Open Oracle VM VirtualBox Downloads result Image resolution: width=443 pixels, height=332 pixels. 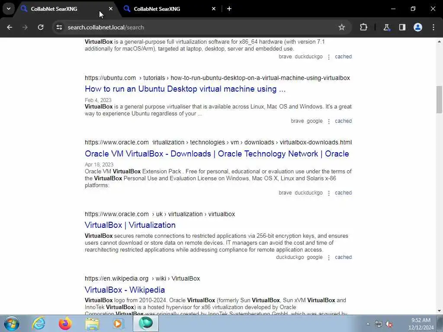[x=217, y=154]
